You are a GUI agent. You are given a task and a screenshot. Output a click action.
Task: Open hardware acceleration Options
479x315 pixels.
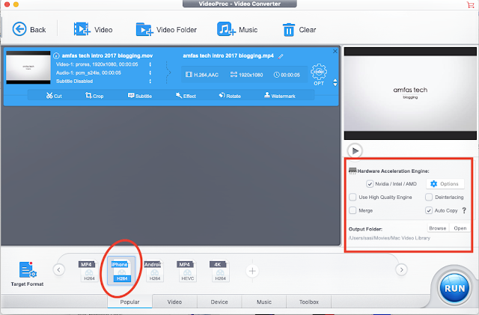(445, 184)
